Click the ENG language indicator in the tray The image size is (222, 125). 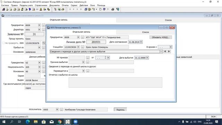coord(200,122)
